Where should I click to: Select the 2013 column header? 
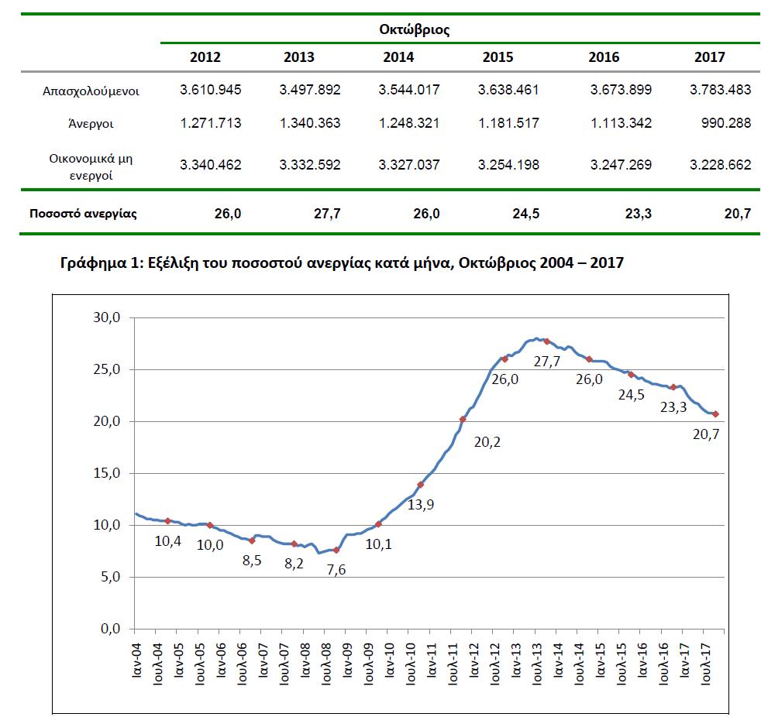coord(299,57)
